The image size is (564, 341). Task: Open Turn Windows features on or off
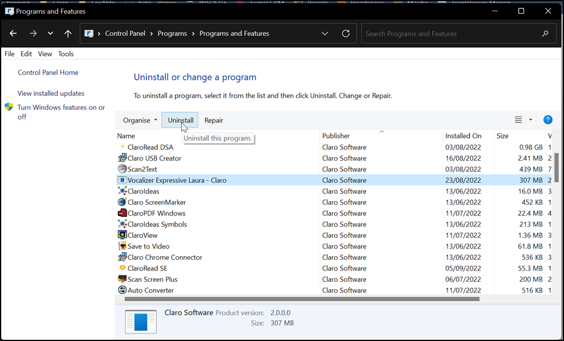(x=61, y=112)
